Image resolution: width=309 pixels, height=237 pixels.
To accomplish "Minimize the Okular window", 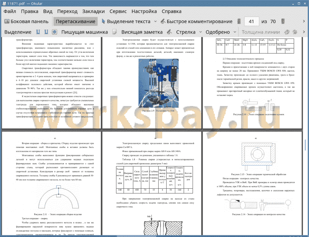I will (x=293, y=4).
